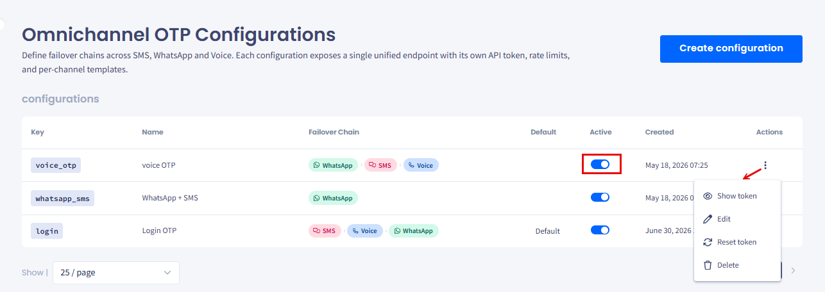The width and height of the screenshot is (825, 292).
Task: Click the WhatsApp chip in whatsapp_sms row
Action: 333,198
